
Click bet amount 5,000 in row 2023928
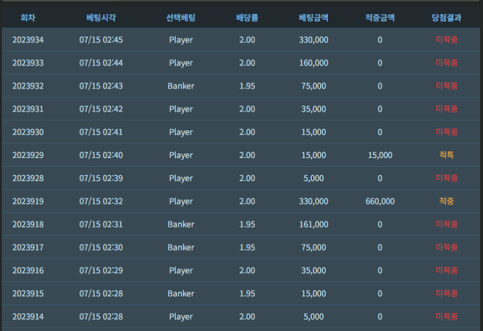point(314,178)
